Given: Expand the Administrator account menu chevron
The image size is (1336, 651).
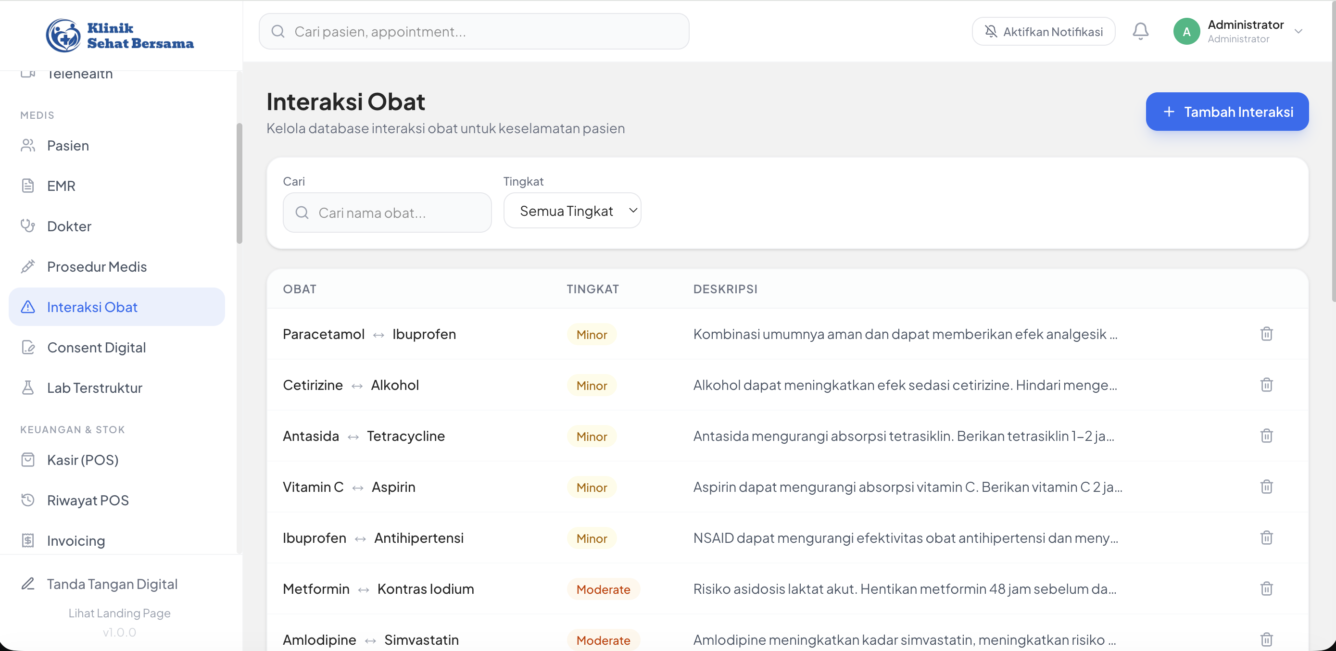Looking at the screenshot, I should click(x=1298, y=32).
